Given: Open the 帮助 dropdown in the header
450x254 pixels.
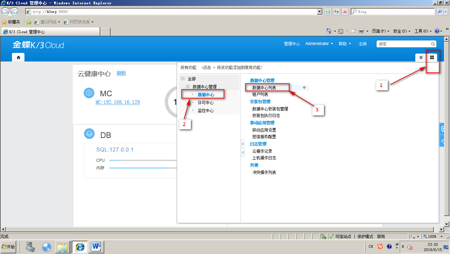Looking at the screenshot, I should [x=345, y=44].
